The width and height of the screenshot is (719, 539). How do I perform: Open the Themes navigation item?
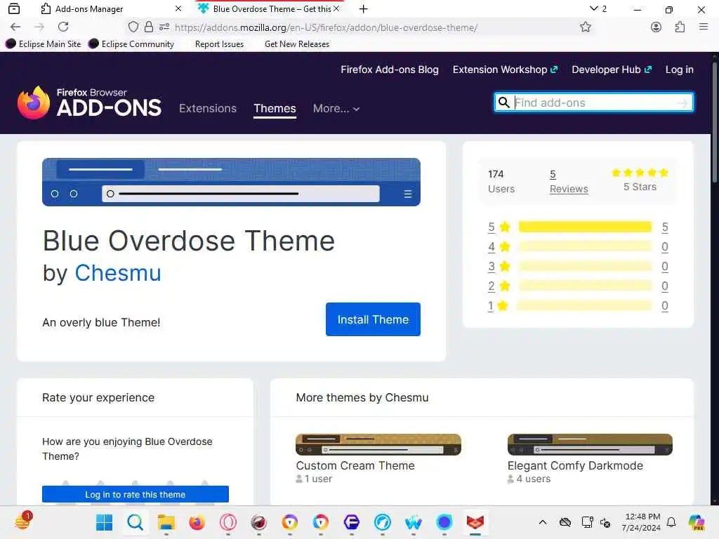click(275, 109)
